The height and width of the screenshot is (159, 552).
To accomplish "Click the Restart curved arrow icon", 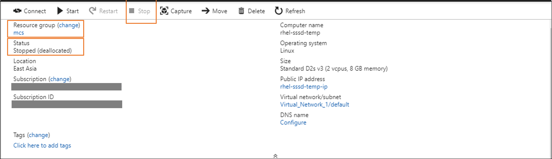I will [x=93, y=11].
